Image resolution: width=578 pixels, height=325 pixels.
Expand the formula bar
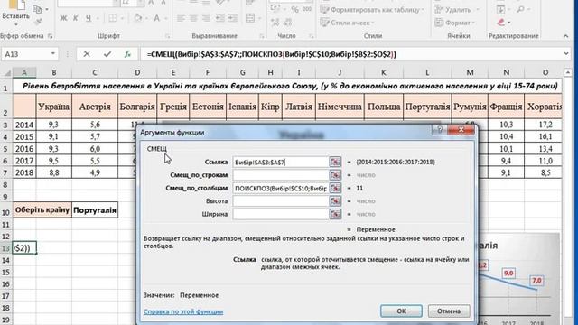(x=566, y=54)
